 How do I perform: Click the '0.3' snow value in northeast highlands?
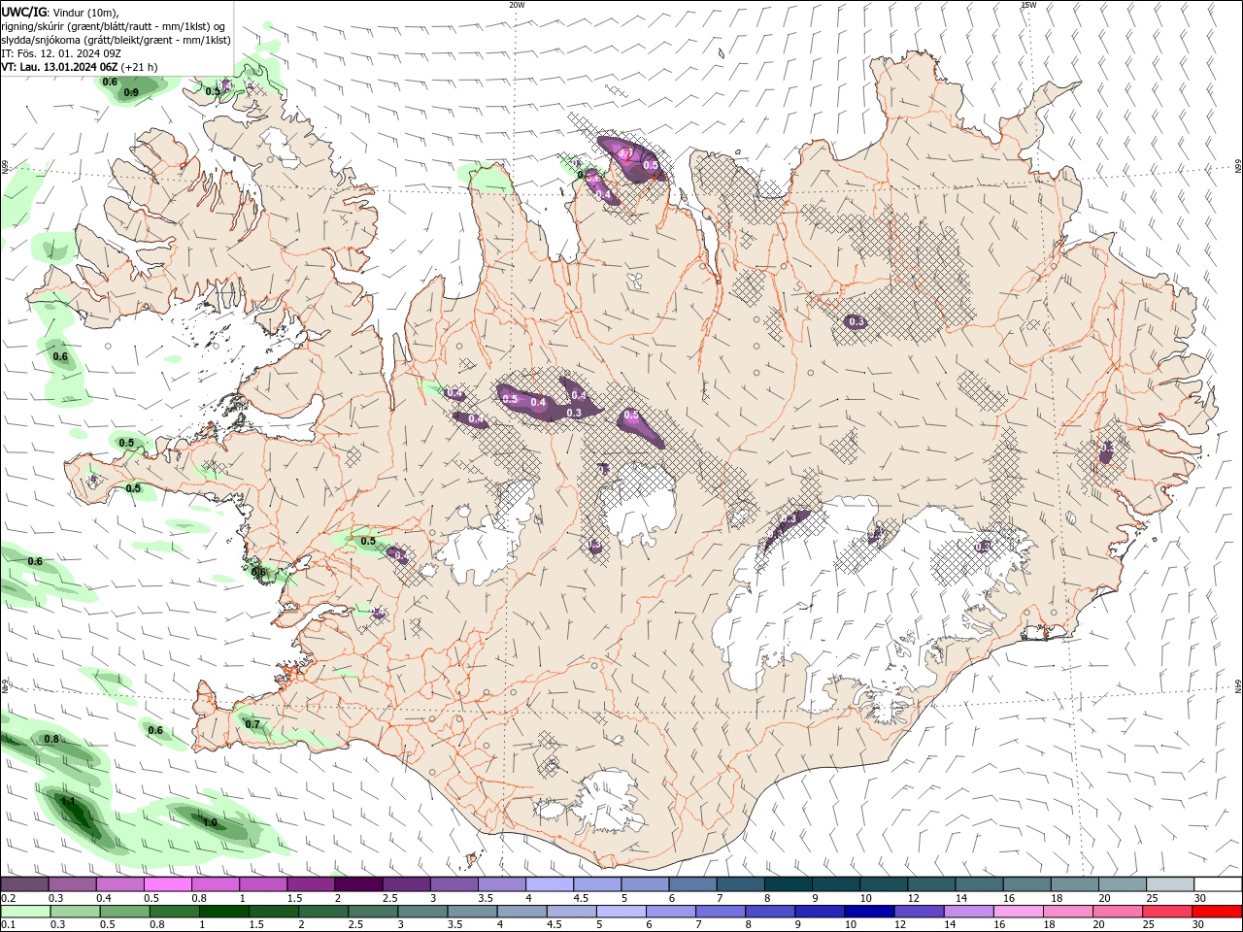(x=856, y=321)
